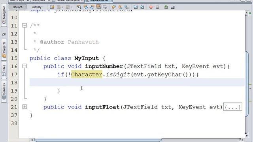Switch to the History view
253x142 pixels.
(x=36, y=7)
